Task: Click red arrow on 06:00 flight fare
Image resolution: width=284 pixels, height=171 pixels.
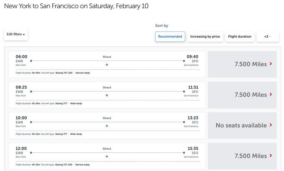Action: (x=271, y=64)
